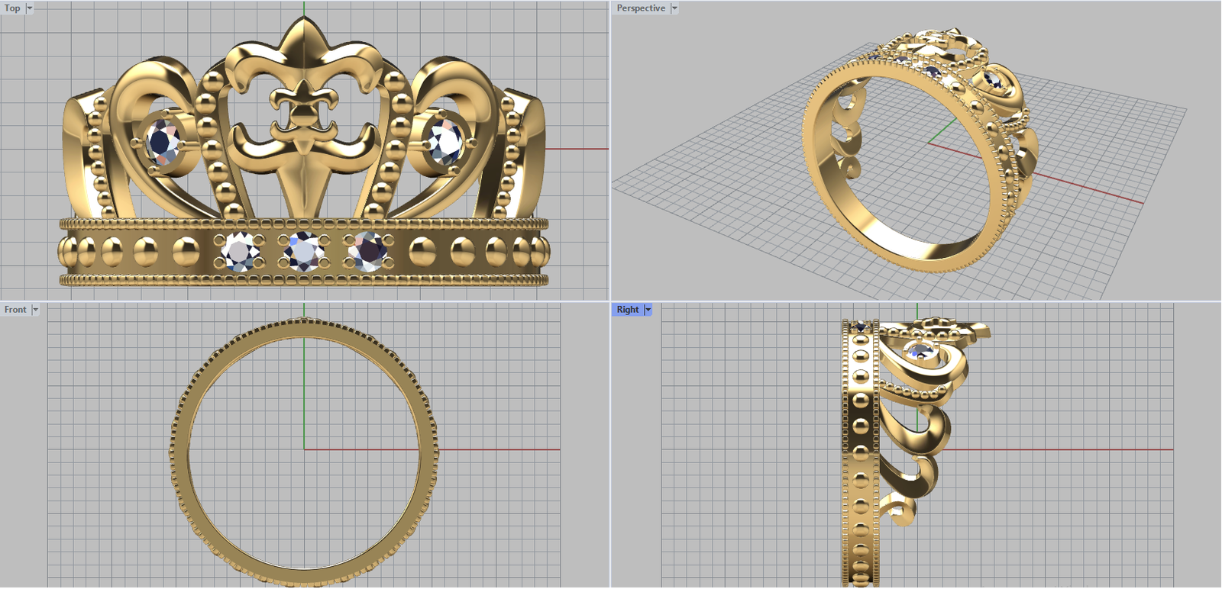The height and width of the screenshot is (589, 1222).
Task: Open the Top viewport dropdown arrow
Action: pos(30,8)
